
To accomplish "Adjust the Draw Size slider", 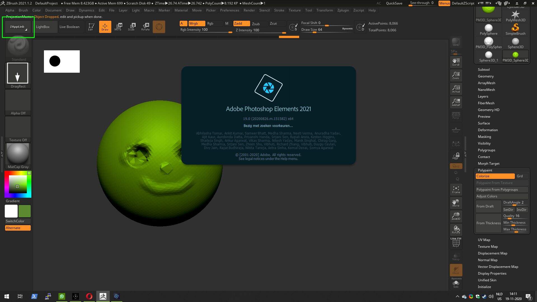I will pos(327,30).
